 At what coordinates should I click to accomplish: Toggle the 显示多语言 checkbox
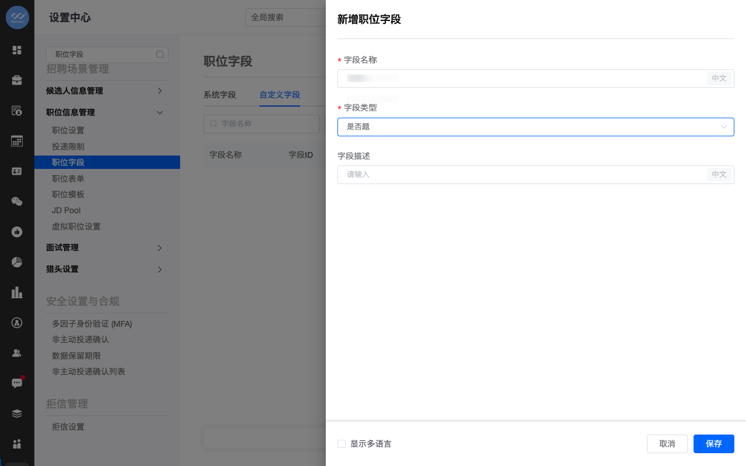point(342,444)
